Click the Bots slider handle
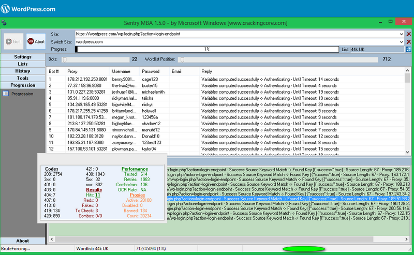 64,59
